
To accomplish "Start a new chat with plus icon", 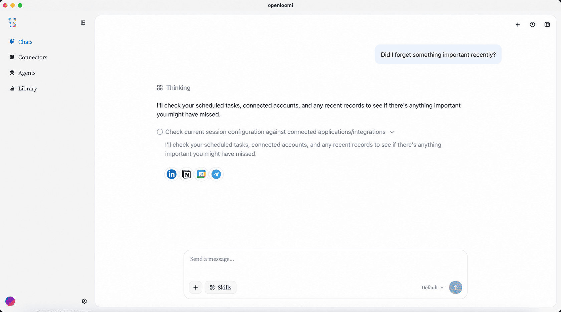I will coord(518,25).
